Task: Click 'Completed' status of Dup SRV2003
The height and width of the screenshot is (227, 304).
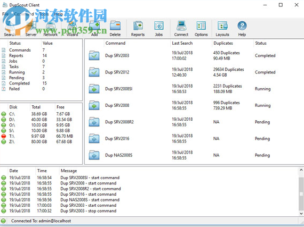Action: (265, 56)
